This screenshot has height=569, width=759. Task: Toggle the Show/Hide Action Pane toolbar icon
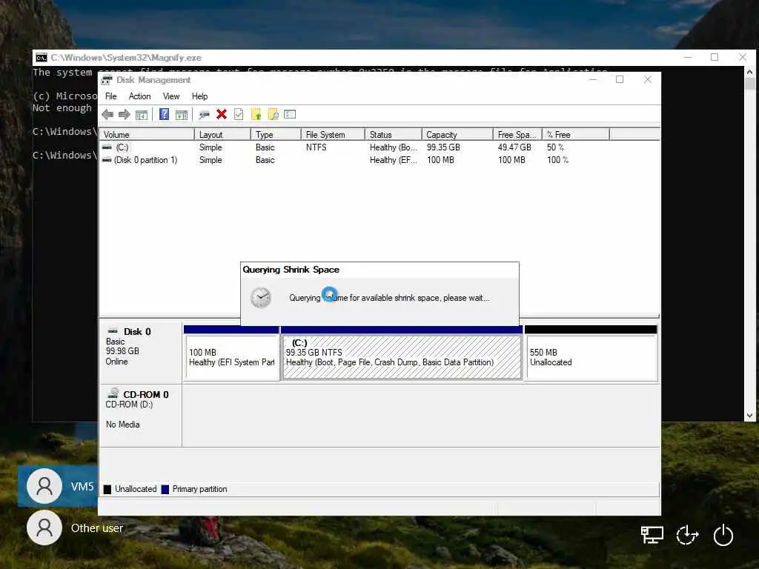[182, 115]
